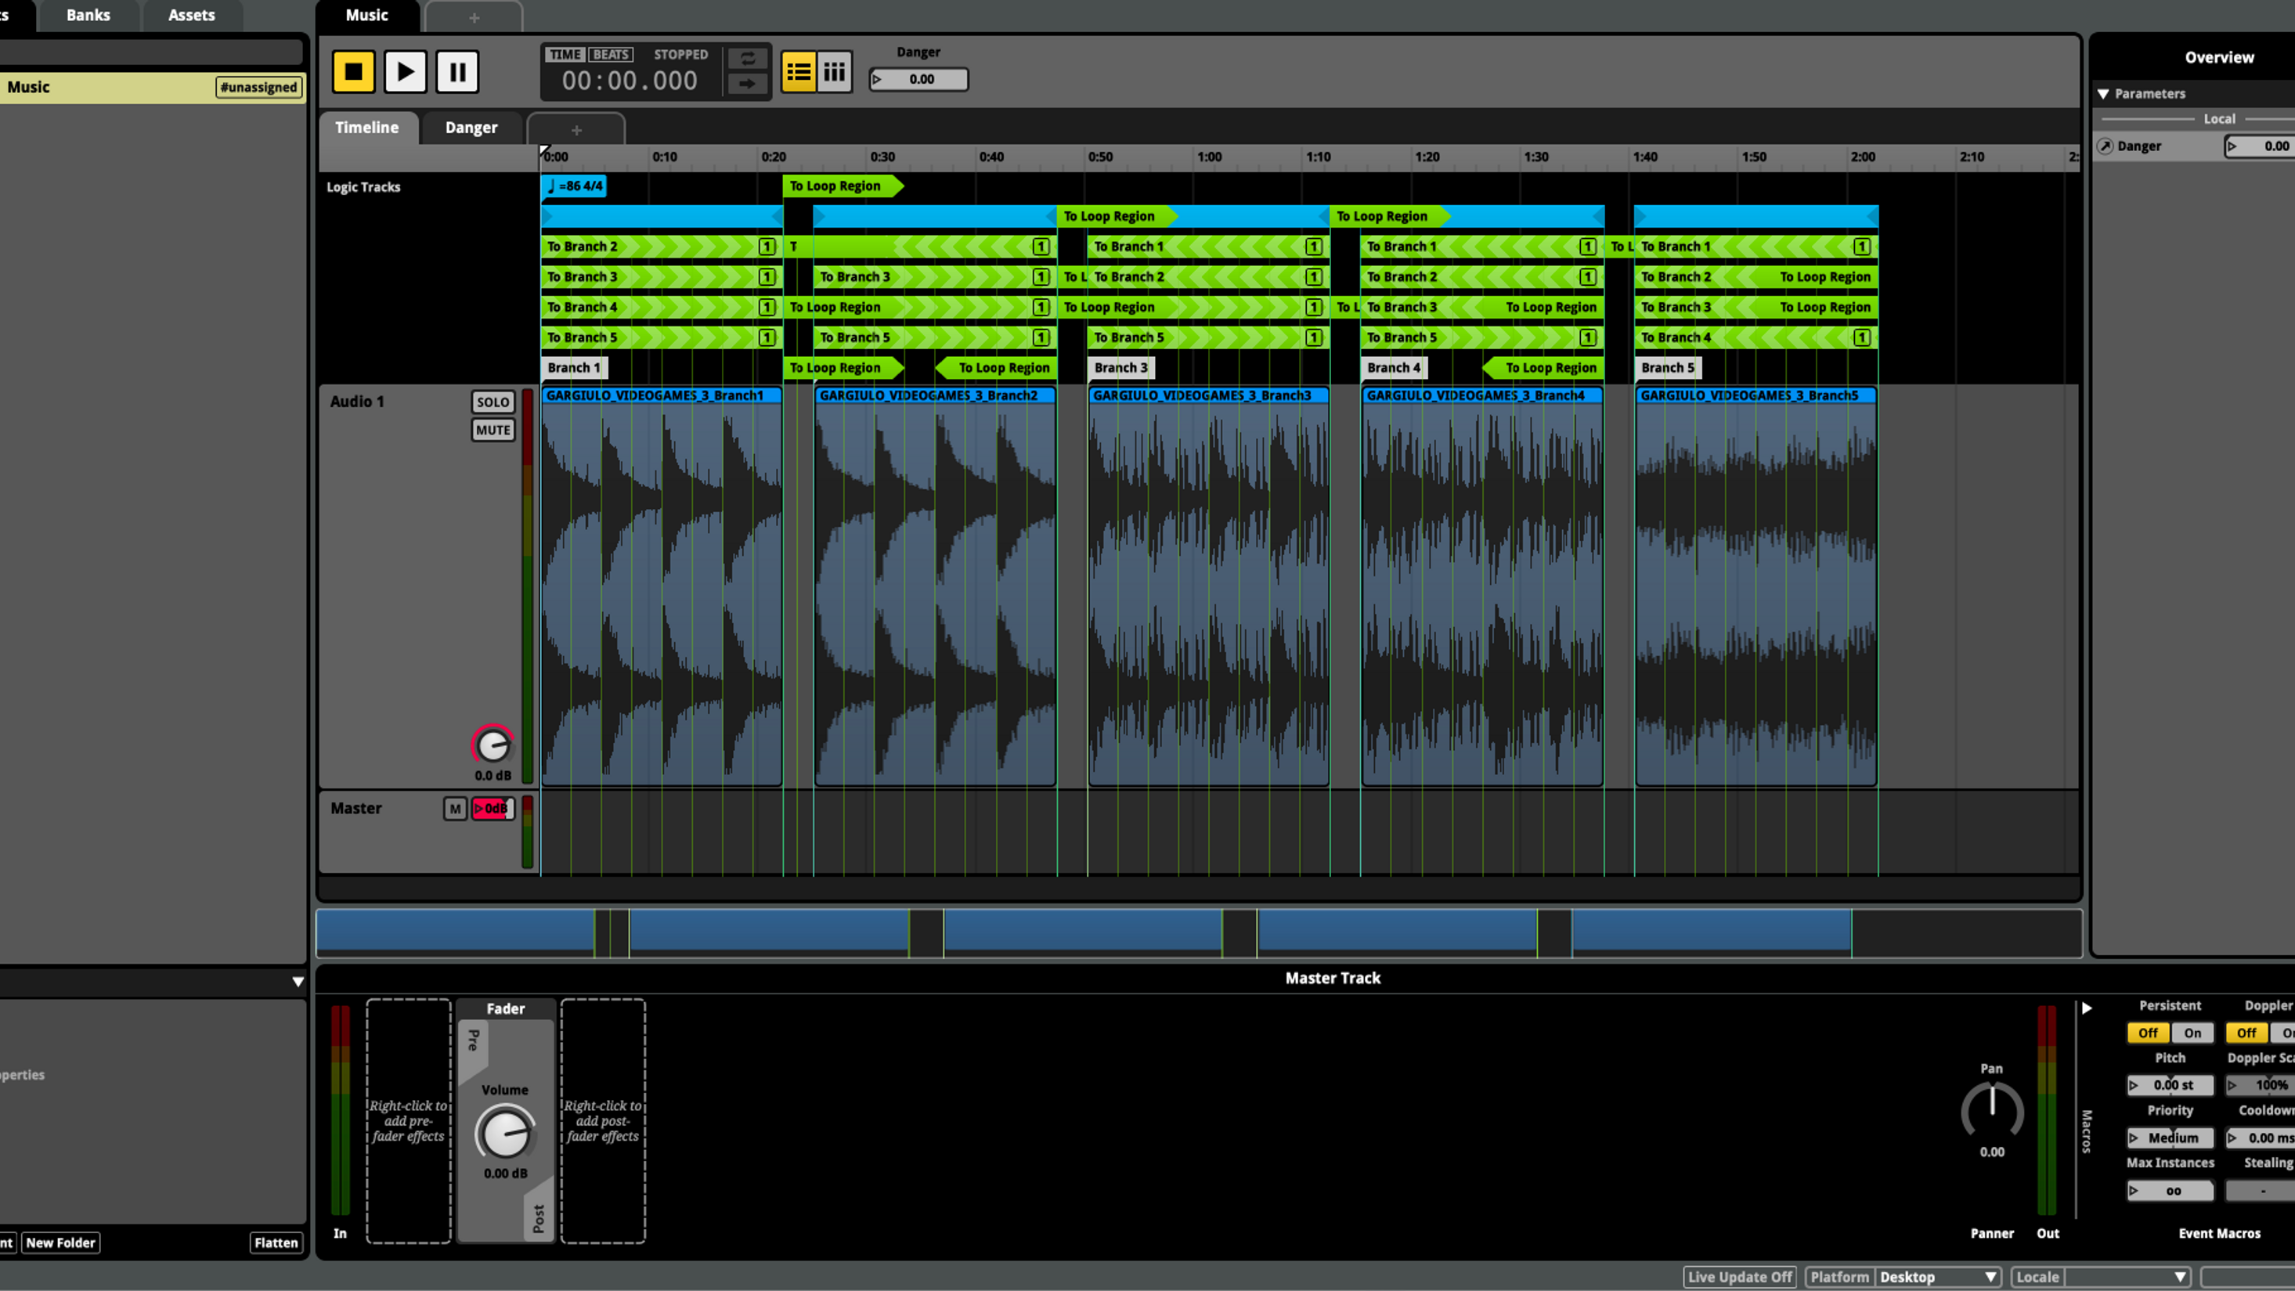Switch to the Danger parameter tab

(471, 128)
